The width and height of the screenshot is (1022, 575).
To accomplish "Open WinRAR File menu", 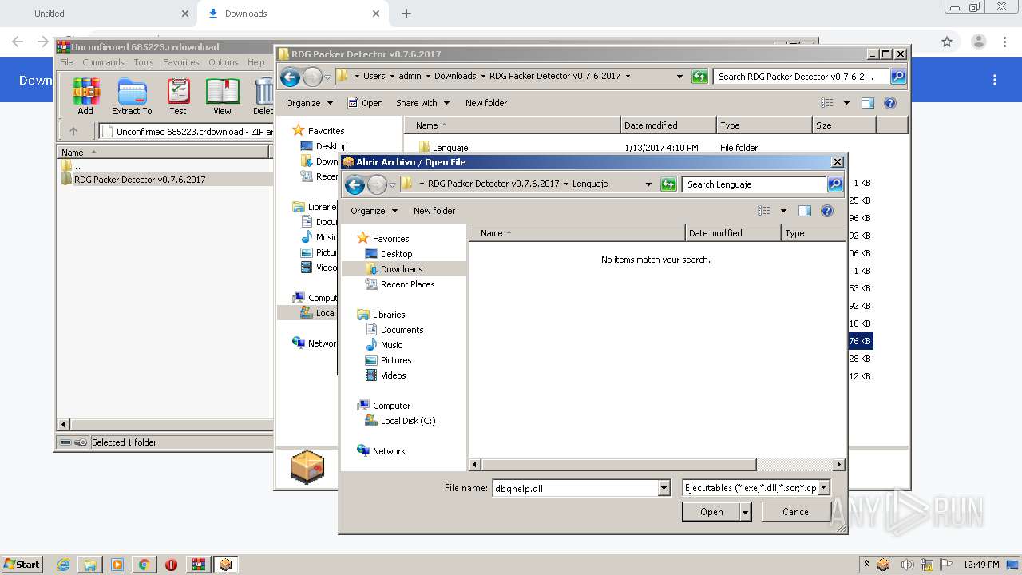I will (x=66, y=62).
